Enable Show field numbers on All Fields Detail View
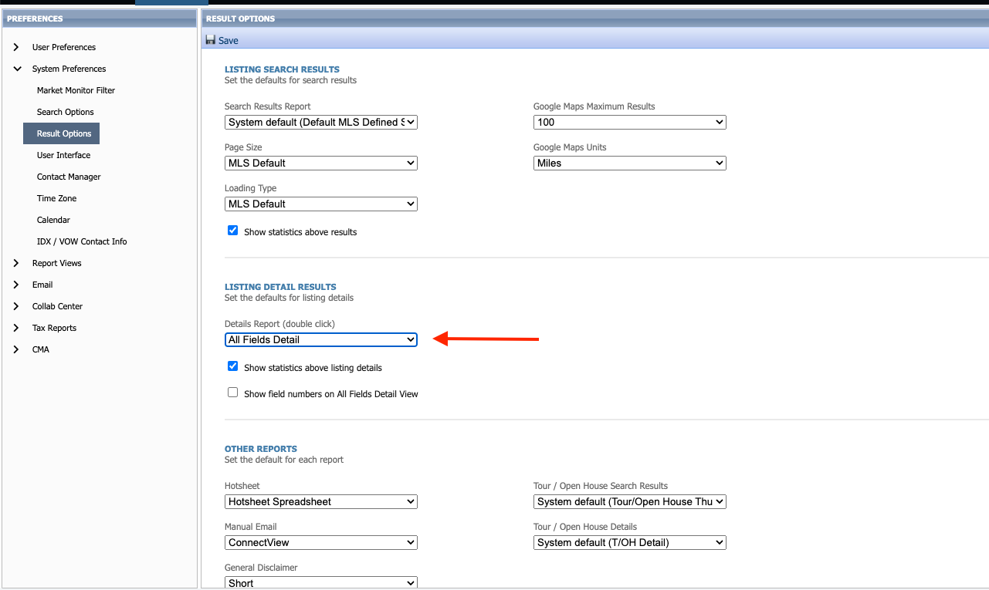 click(232, 393)
